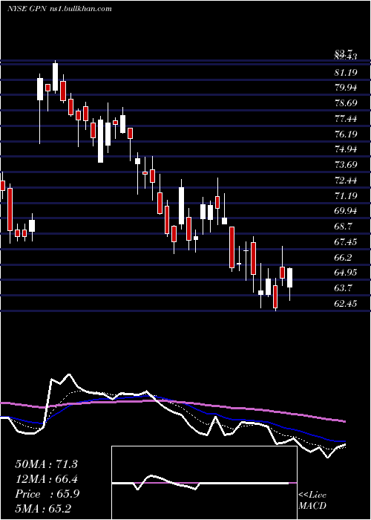Click the 78.69 price level label

[x=347, y=103]
